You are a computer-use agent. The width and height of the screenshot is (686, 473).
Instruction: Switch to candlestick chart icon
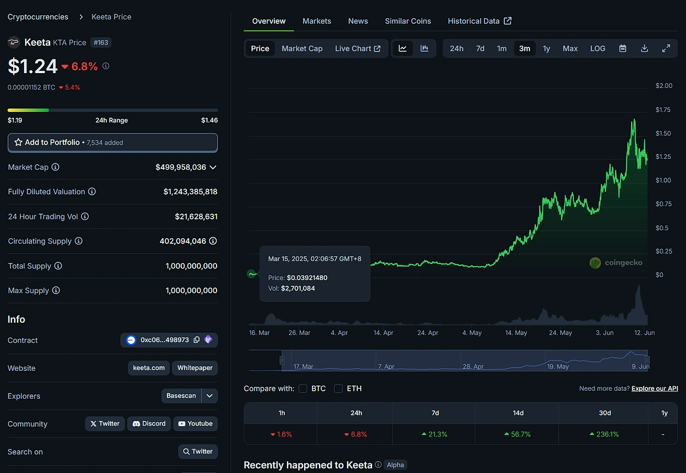coord(424,49)
